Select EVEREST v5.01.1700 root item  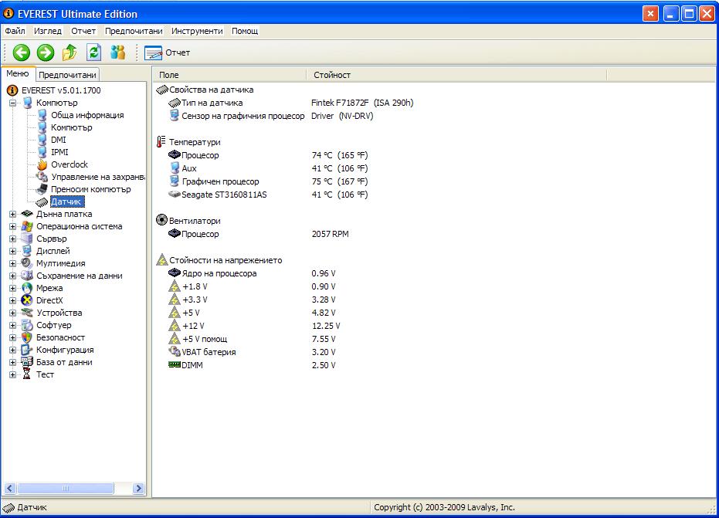point(61,90)
